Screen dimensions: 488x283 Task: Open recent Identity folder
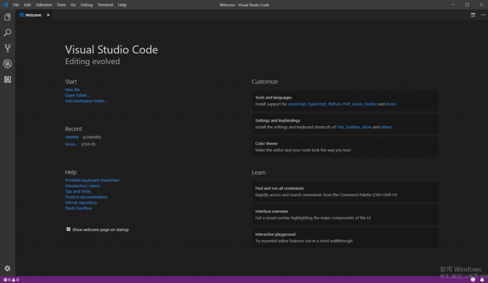coord(72,137)
